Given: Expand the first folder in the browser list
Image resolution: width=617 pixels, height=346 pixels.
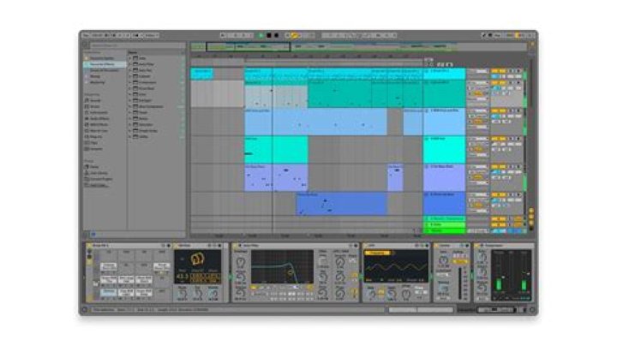Looking at the screenshot, I should tap(131, 58).
